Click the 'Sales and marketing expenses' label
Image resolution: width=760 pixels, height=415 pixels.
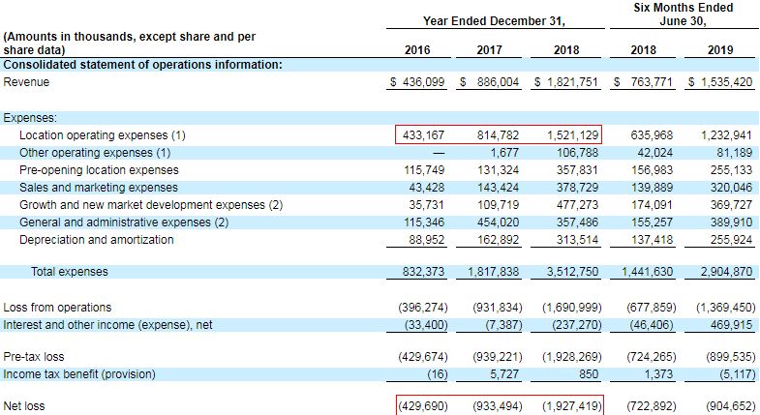(99, 188)
